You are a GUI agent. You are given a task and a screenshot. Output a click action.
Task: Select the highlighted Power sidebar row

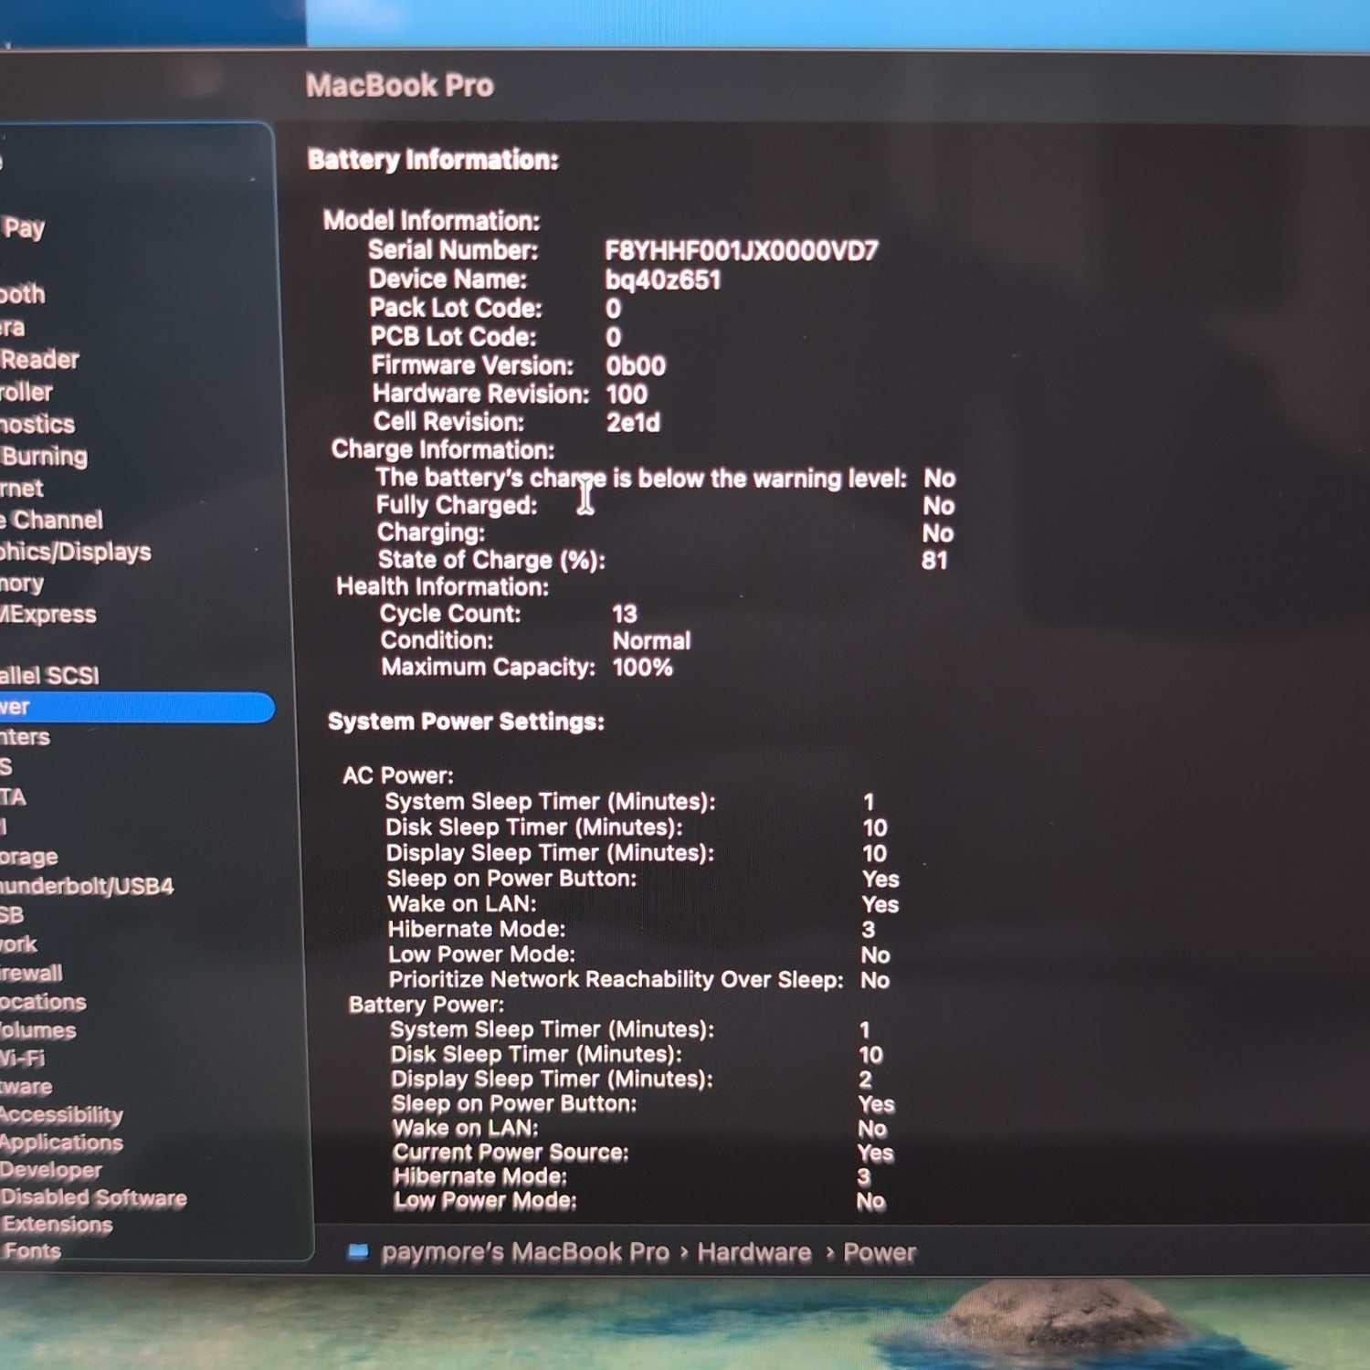(x=137, y=708)
